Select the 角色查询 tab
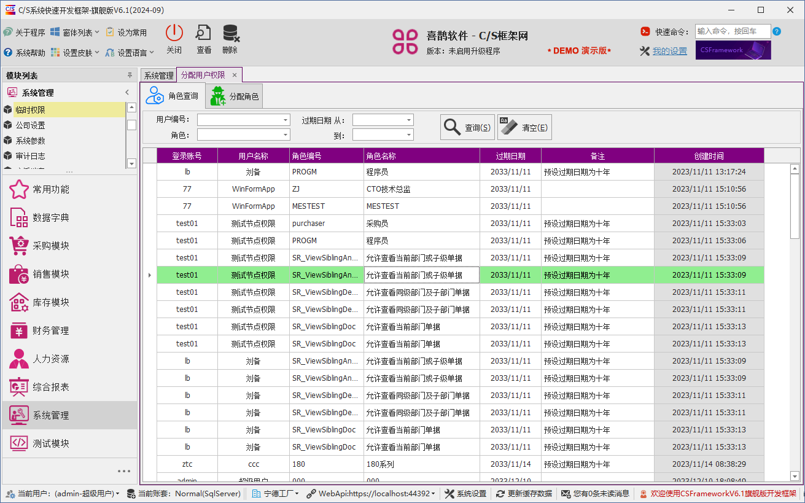805x503 pixels. click(x=174, y=96)
